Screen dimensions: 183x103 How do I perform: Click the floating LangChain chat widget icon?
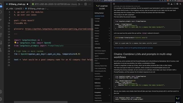(x=178, y=98)
